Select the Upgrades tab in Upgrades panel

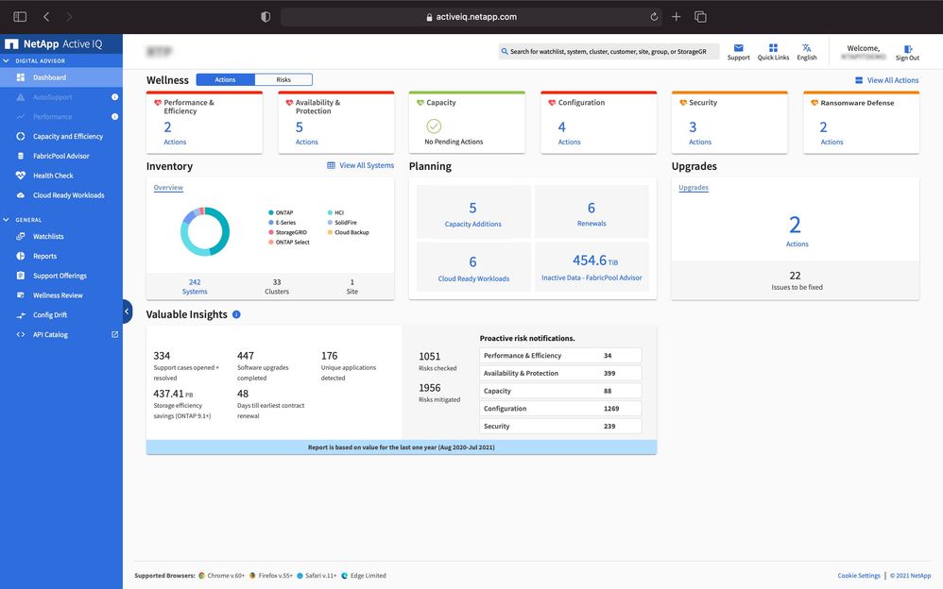tap(694, 188)
